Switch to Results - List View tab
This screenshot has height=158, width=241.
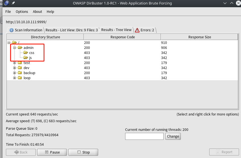72,30
